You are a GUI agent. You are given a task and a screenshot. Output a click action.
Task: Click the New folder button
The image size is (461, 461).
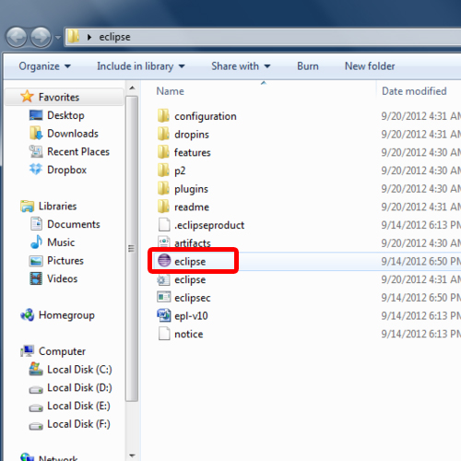pyautogui.click(x=370, y=66)
